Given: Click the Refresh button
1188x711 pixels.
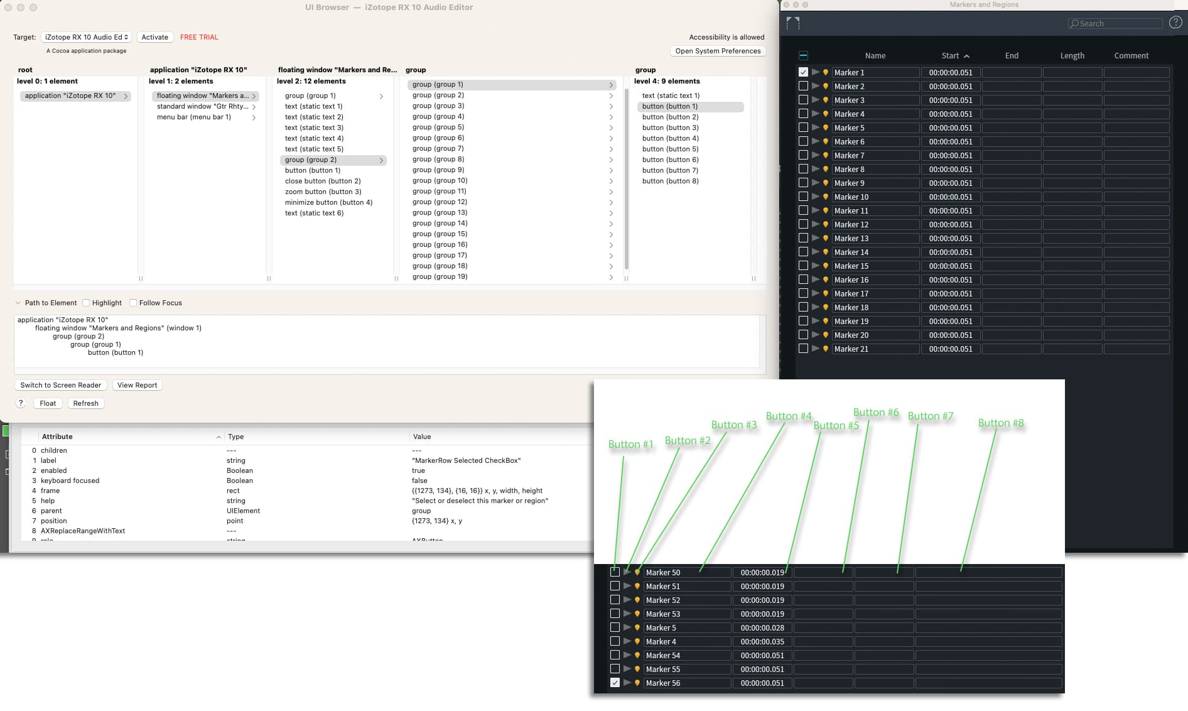Looking at the screenshot, I should coord(86,403).
